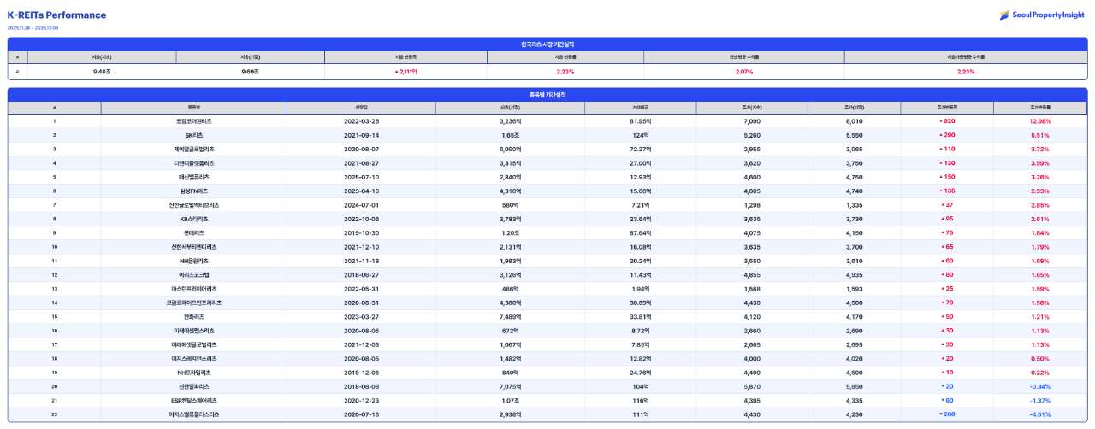Click the red up-arrow in the 롯데리츠 row
The width and height of the screenshot is (1095, 429).
click(x=943, y=232)
